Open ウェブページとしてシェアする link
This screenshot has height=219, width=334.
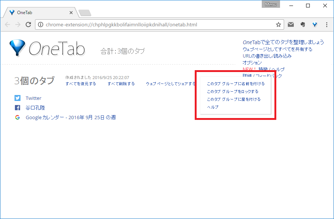pyautogui.click(x=171, y=84)
